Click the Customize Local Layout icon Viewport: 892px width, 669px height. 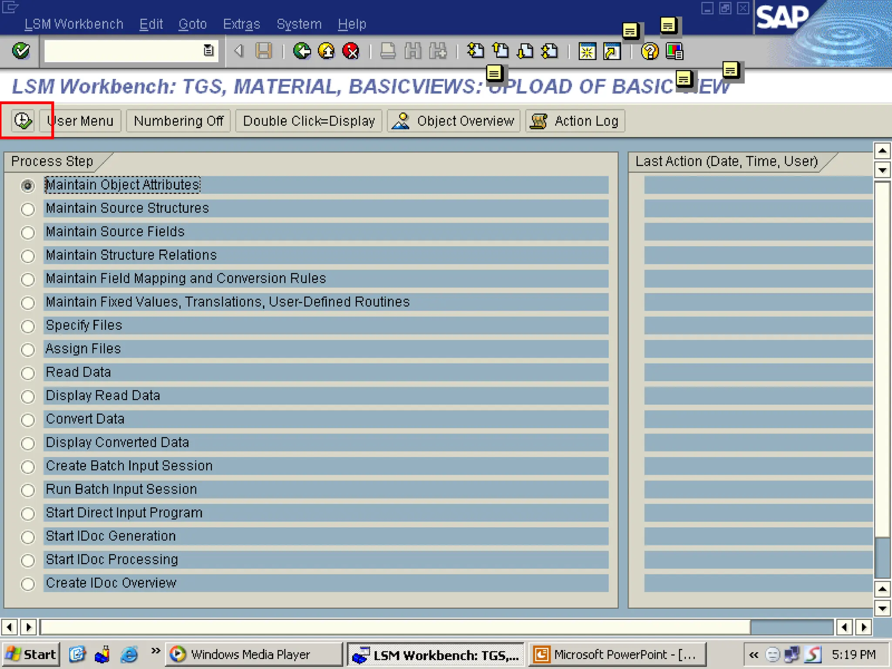[675, 51]
